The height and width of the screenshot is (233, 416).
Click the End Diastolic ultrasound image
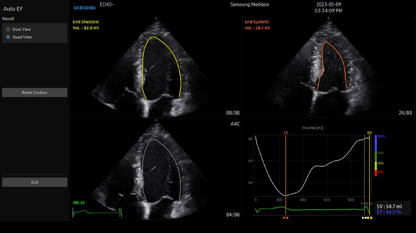(x=156, y=68)
